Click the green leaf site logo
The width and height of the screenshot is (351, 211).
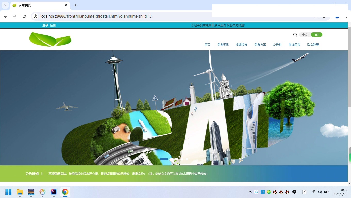tap(50, 39)
